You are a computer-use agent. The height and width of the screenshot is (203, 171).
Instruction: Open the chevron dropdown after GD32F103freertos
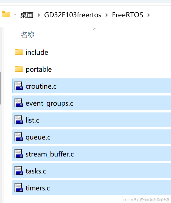tap(106, 15)
